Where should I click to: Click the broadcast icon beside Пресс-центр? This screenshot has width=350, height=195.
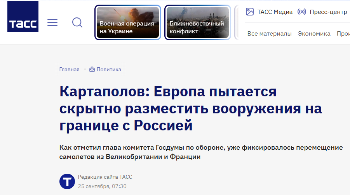pyautogui.click(x=301, y=12)
